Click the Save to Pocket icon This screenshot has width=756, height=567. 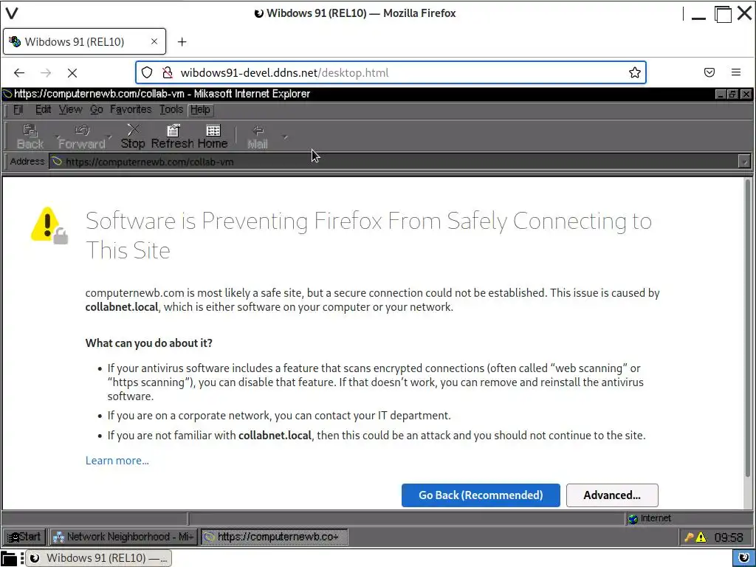709,73
